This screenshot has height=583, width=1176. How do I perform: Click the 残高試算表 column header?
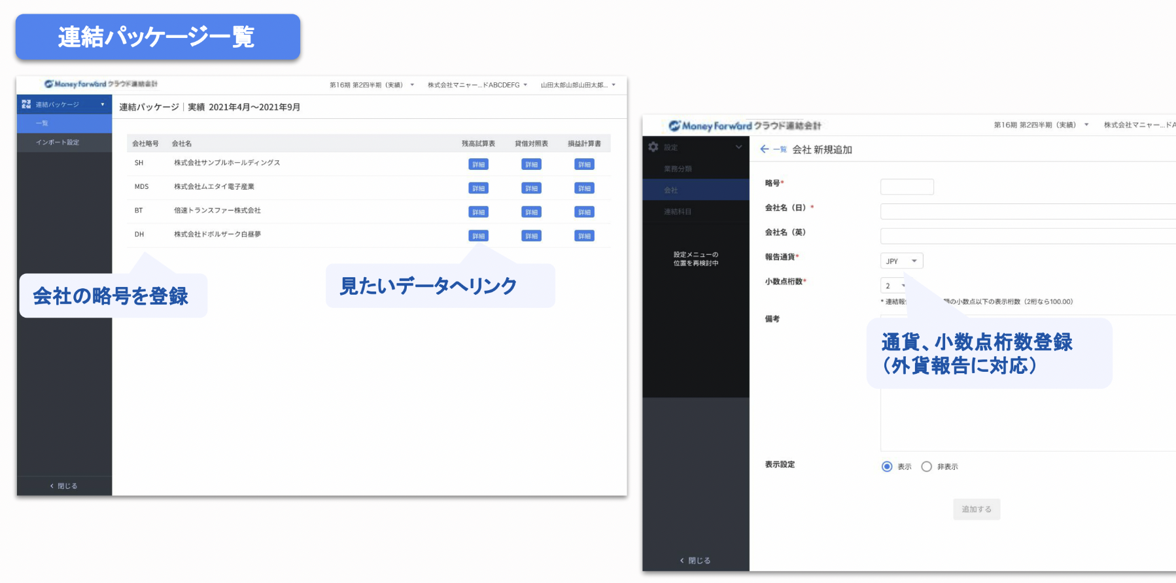(x=479, y=144)
